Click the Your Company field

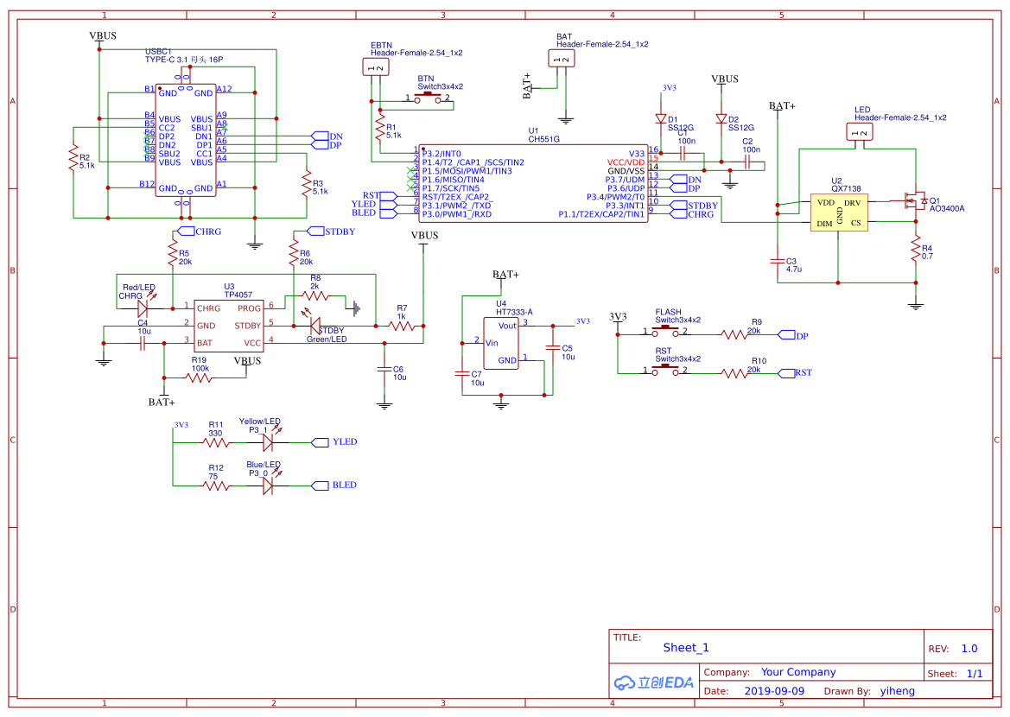pos(798,672)
